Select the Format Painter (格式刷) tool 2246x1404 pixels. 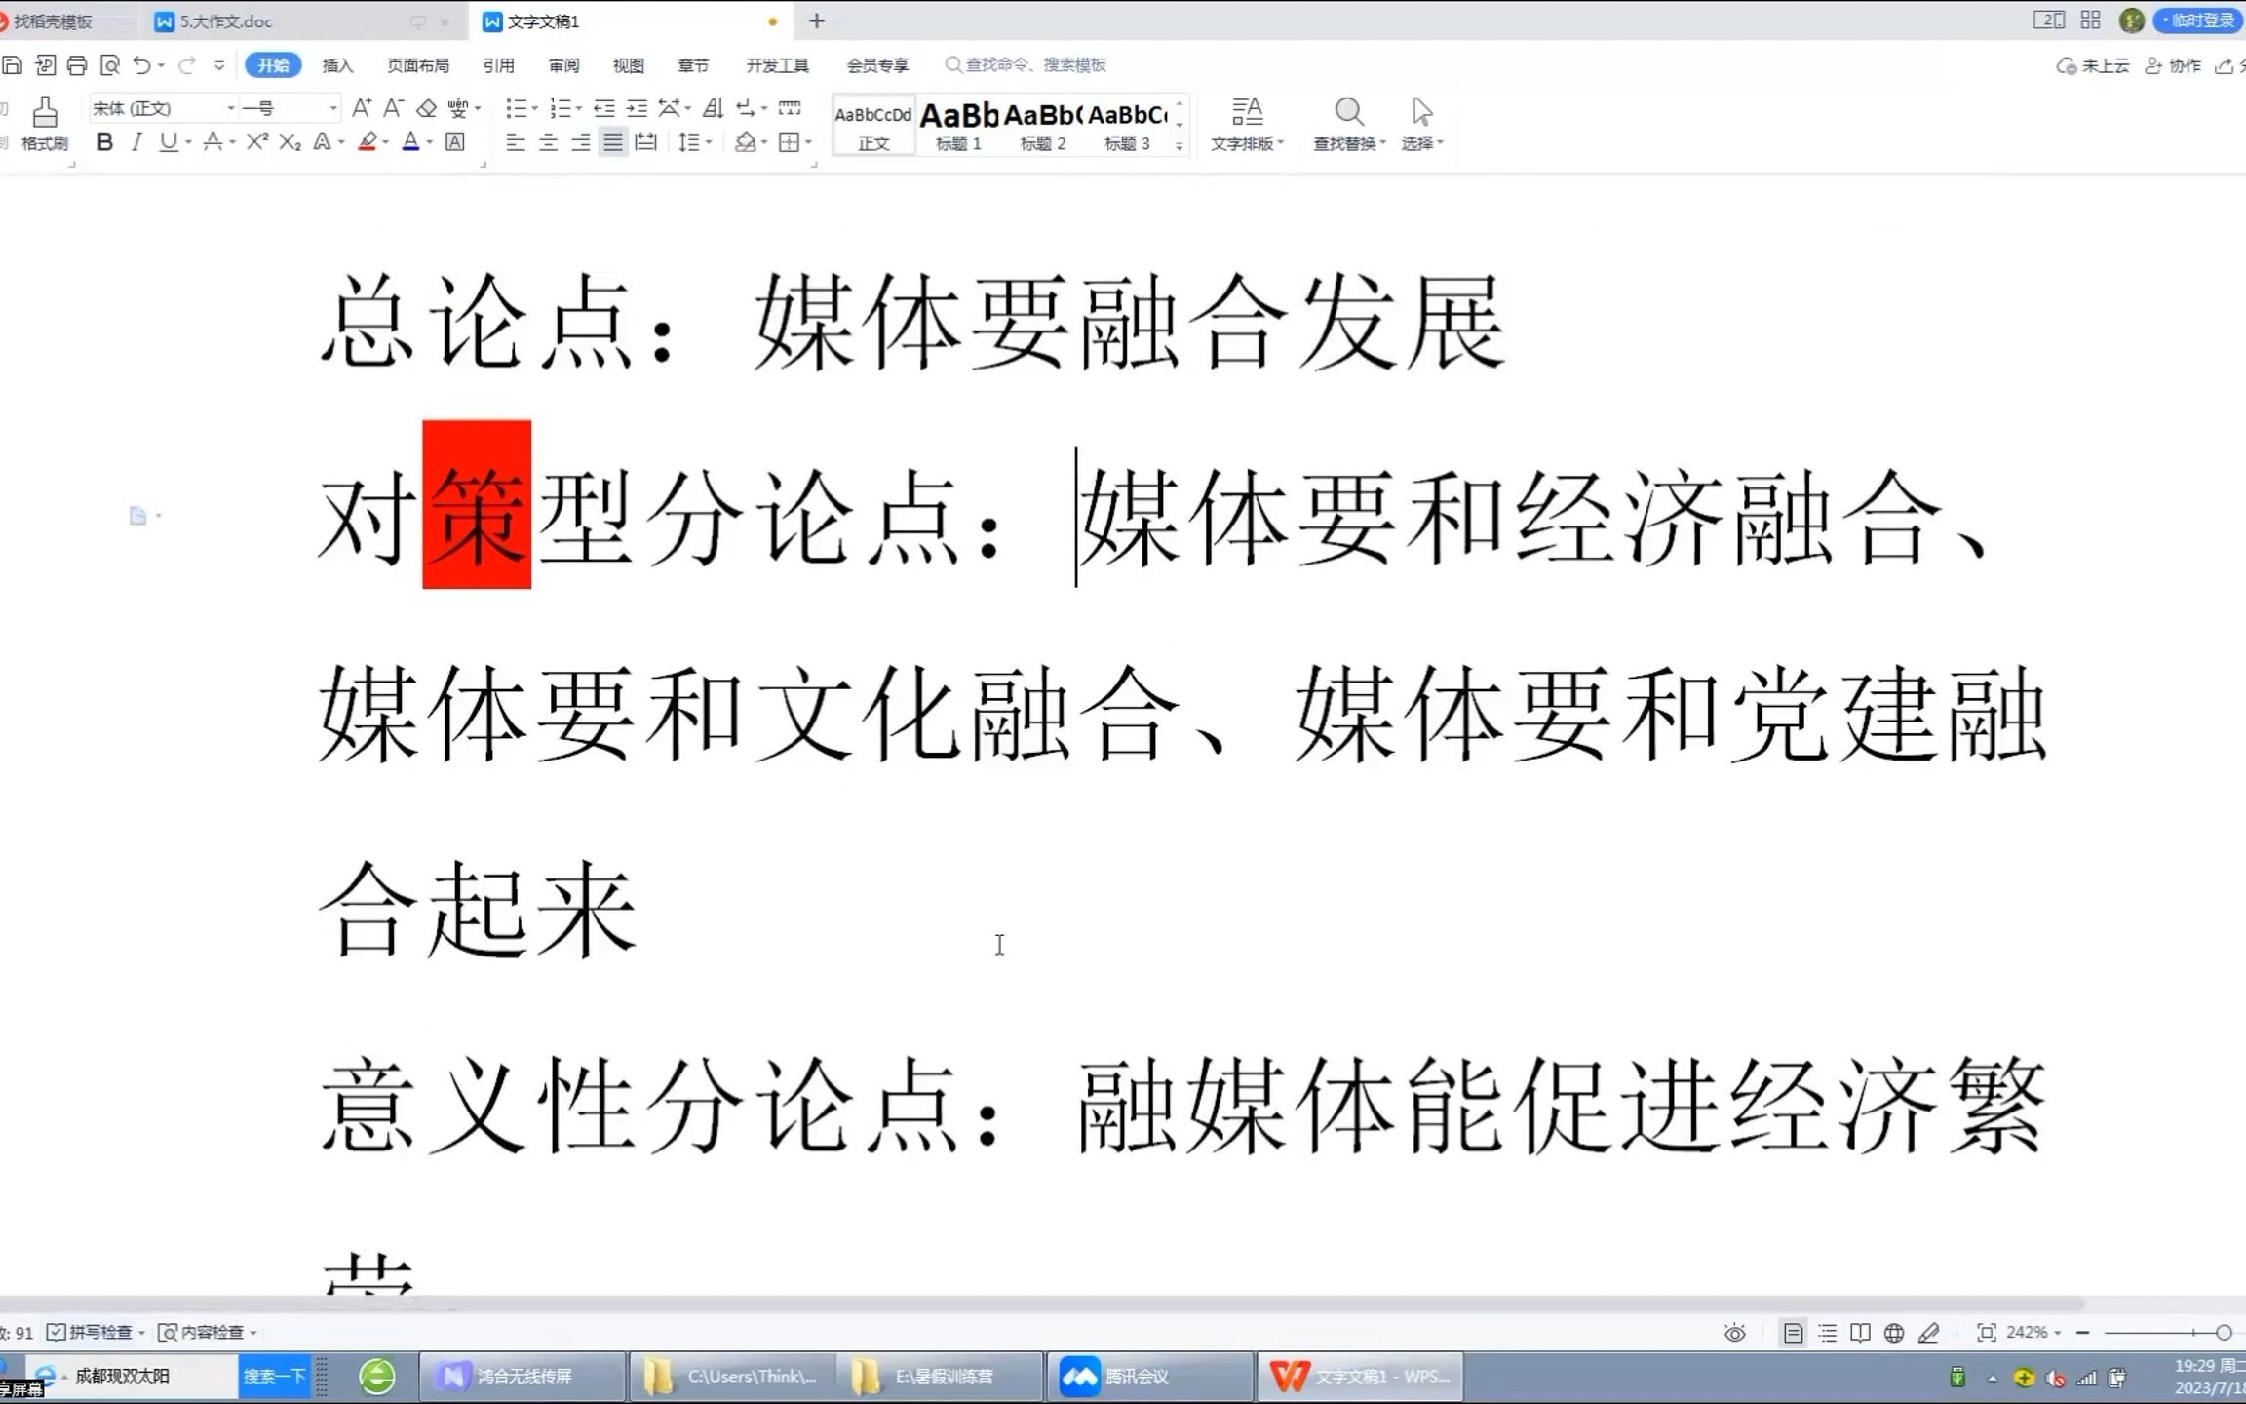[x=44, y=124]
